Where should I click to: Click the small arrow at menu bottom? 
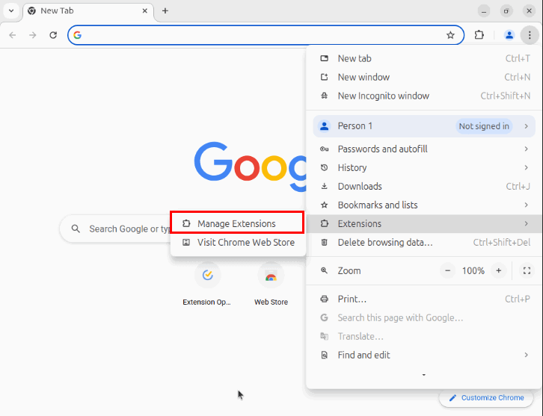click(424, 375)
